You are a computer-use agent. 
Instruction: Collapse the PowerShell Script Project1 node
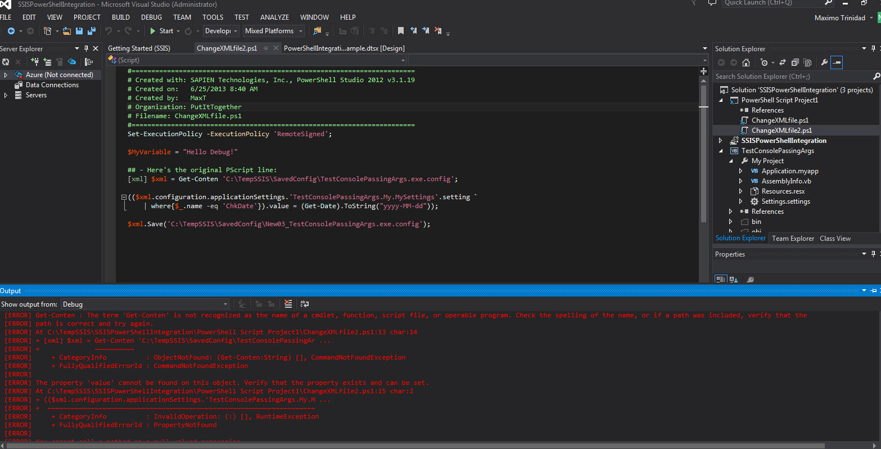click(721, 100)
